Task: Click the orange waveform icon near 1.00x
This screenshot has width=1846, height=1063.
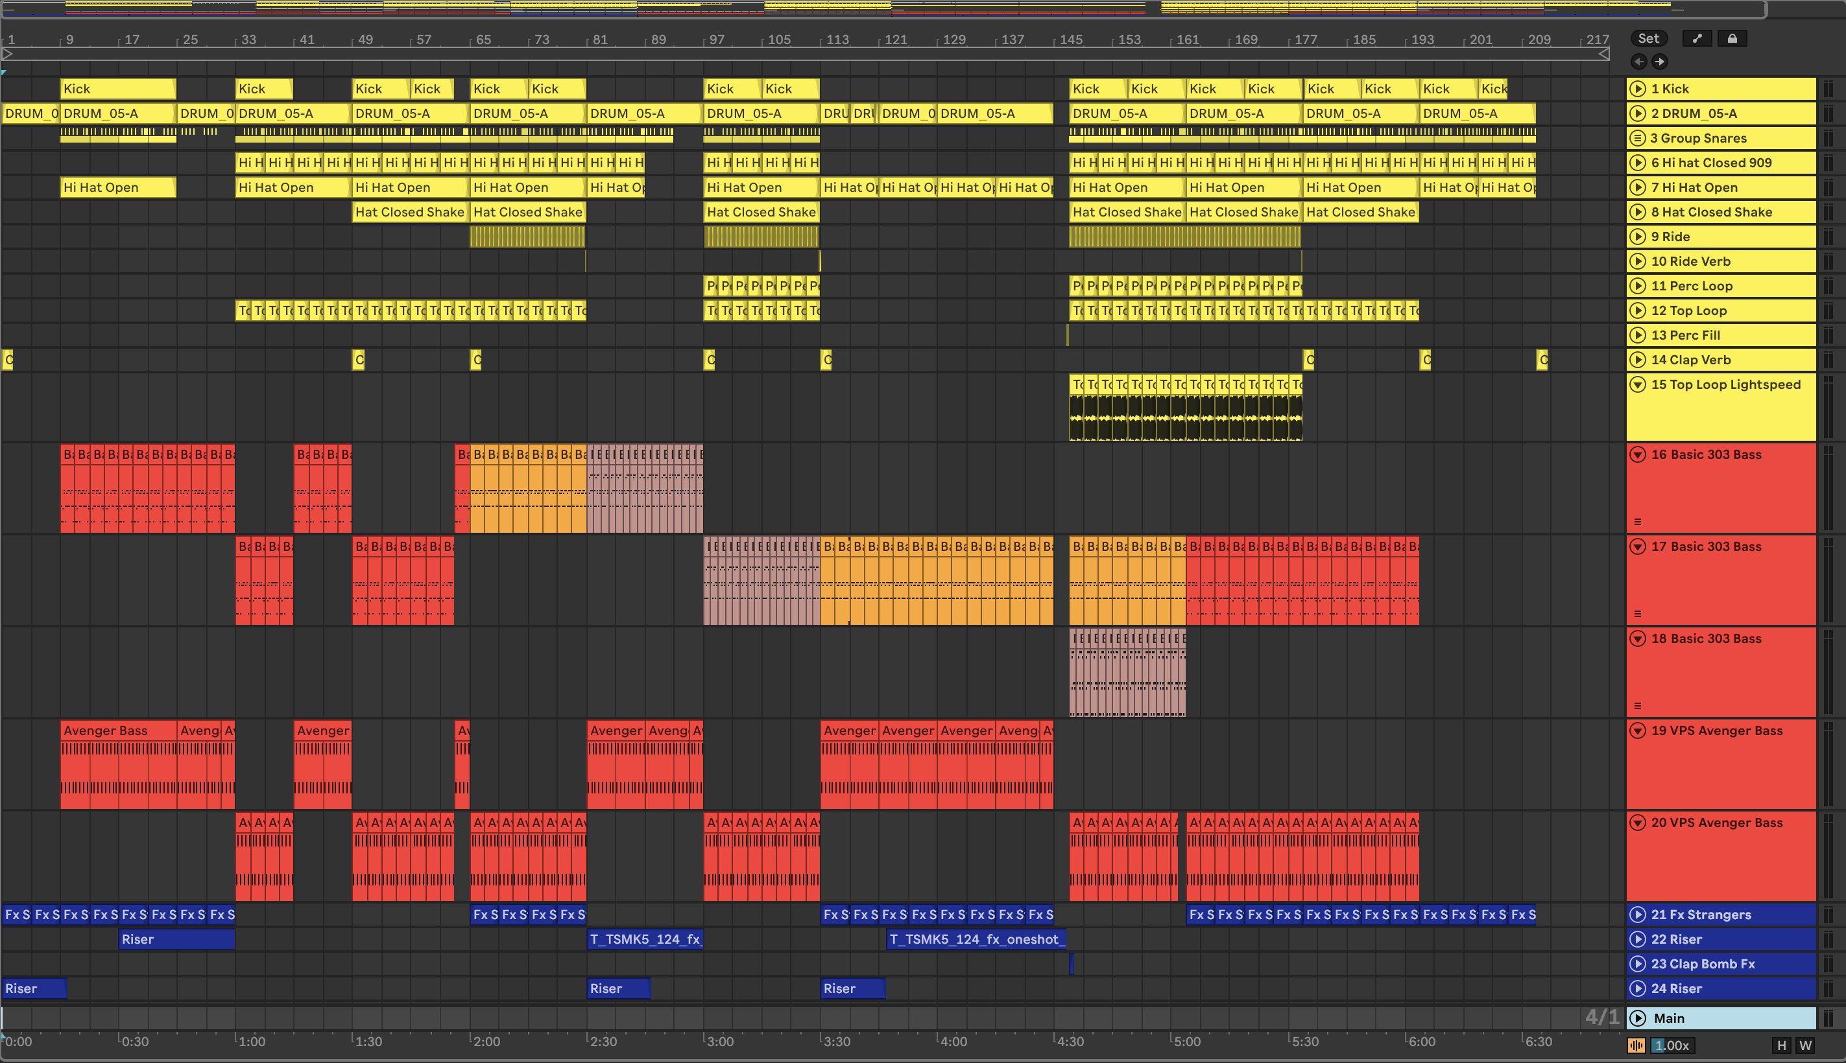Action: pos(1636,1045)
